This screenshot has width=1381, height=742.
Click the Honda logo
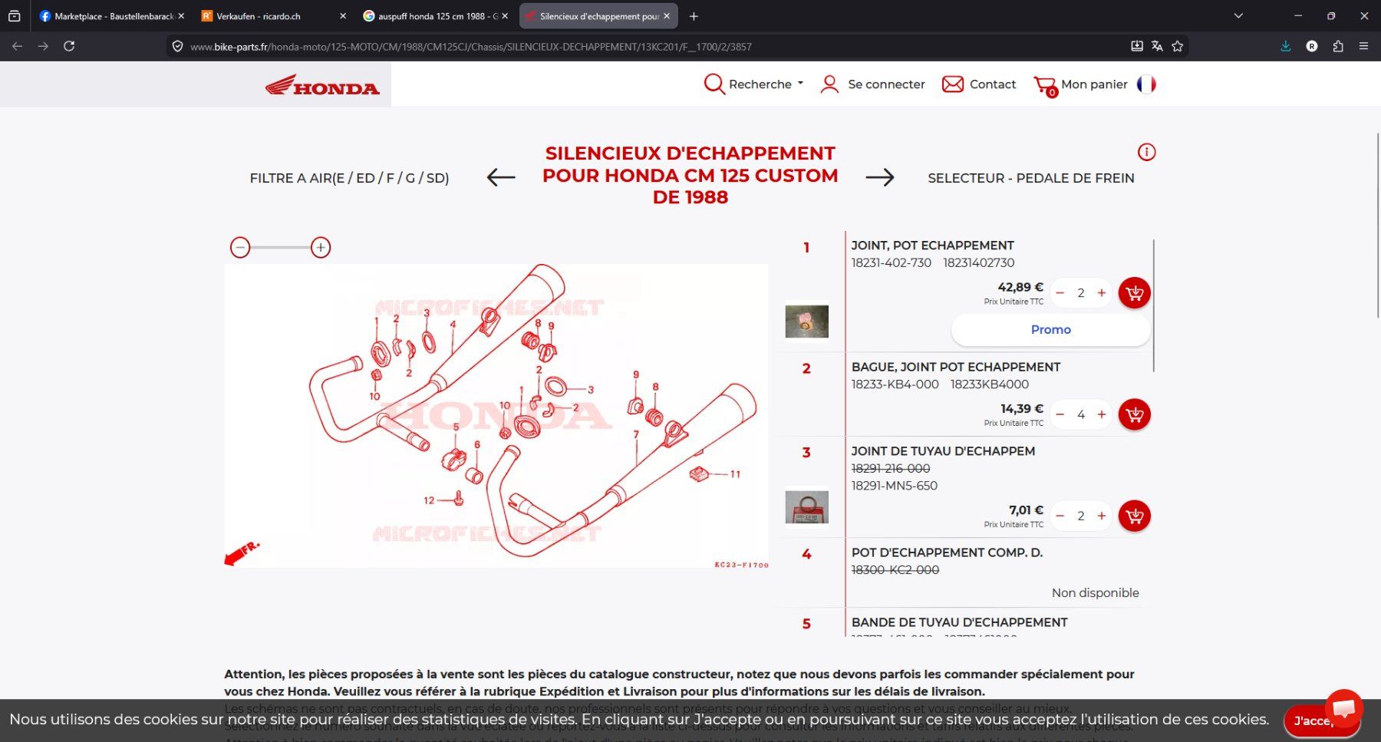tap(322, 84)
